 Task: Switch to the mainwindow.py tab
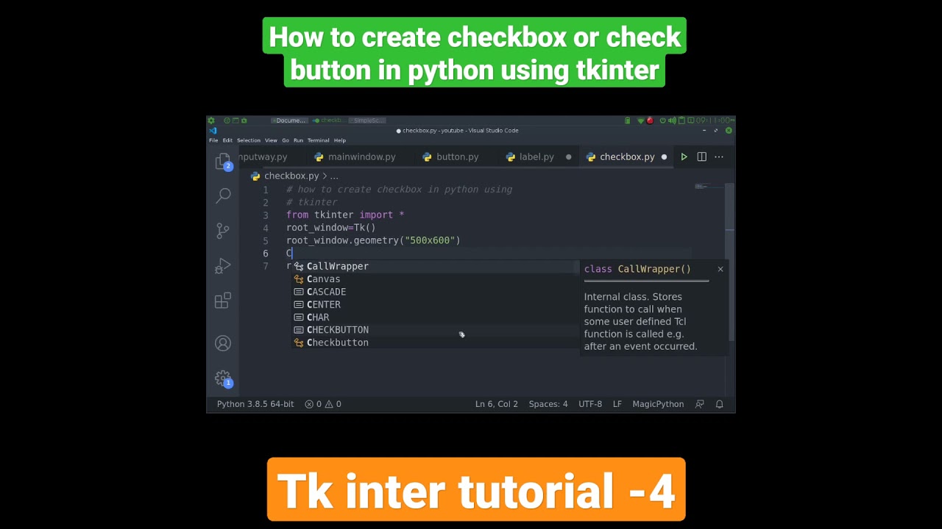(355, 156)
